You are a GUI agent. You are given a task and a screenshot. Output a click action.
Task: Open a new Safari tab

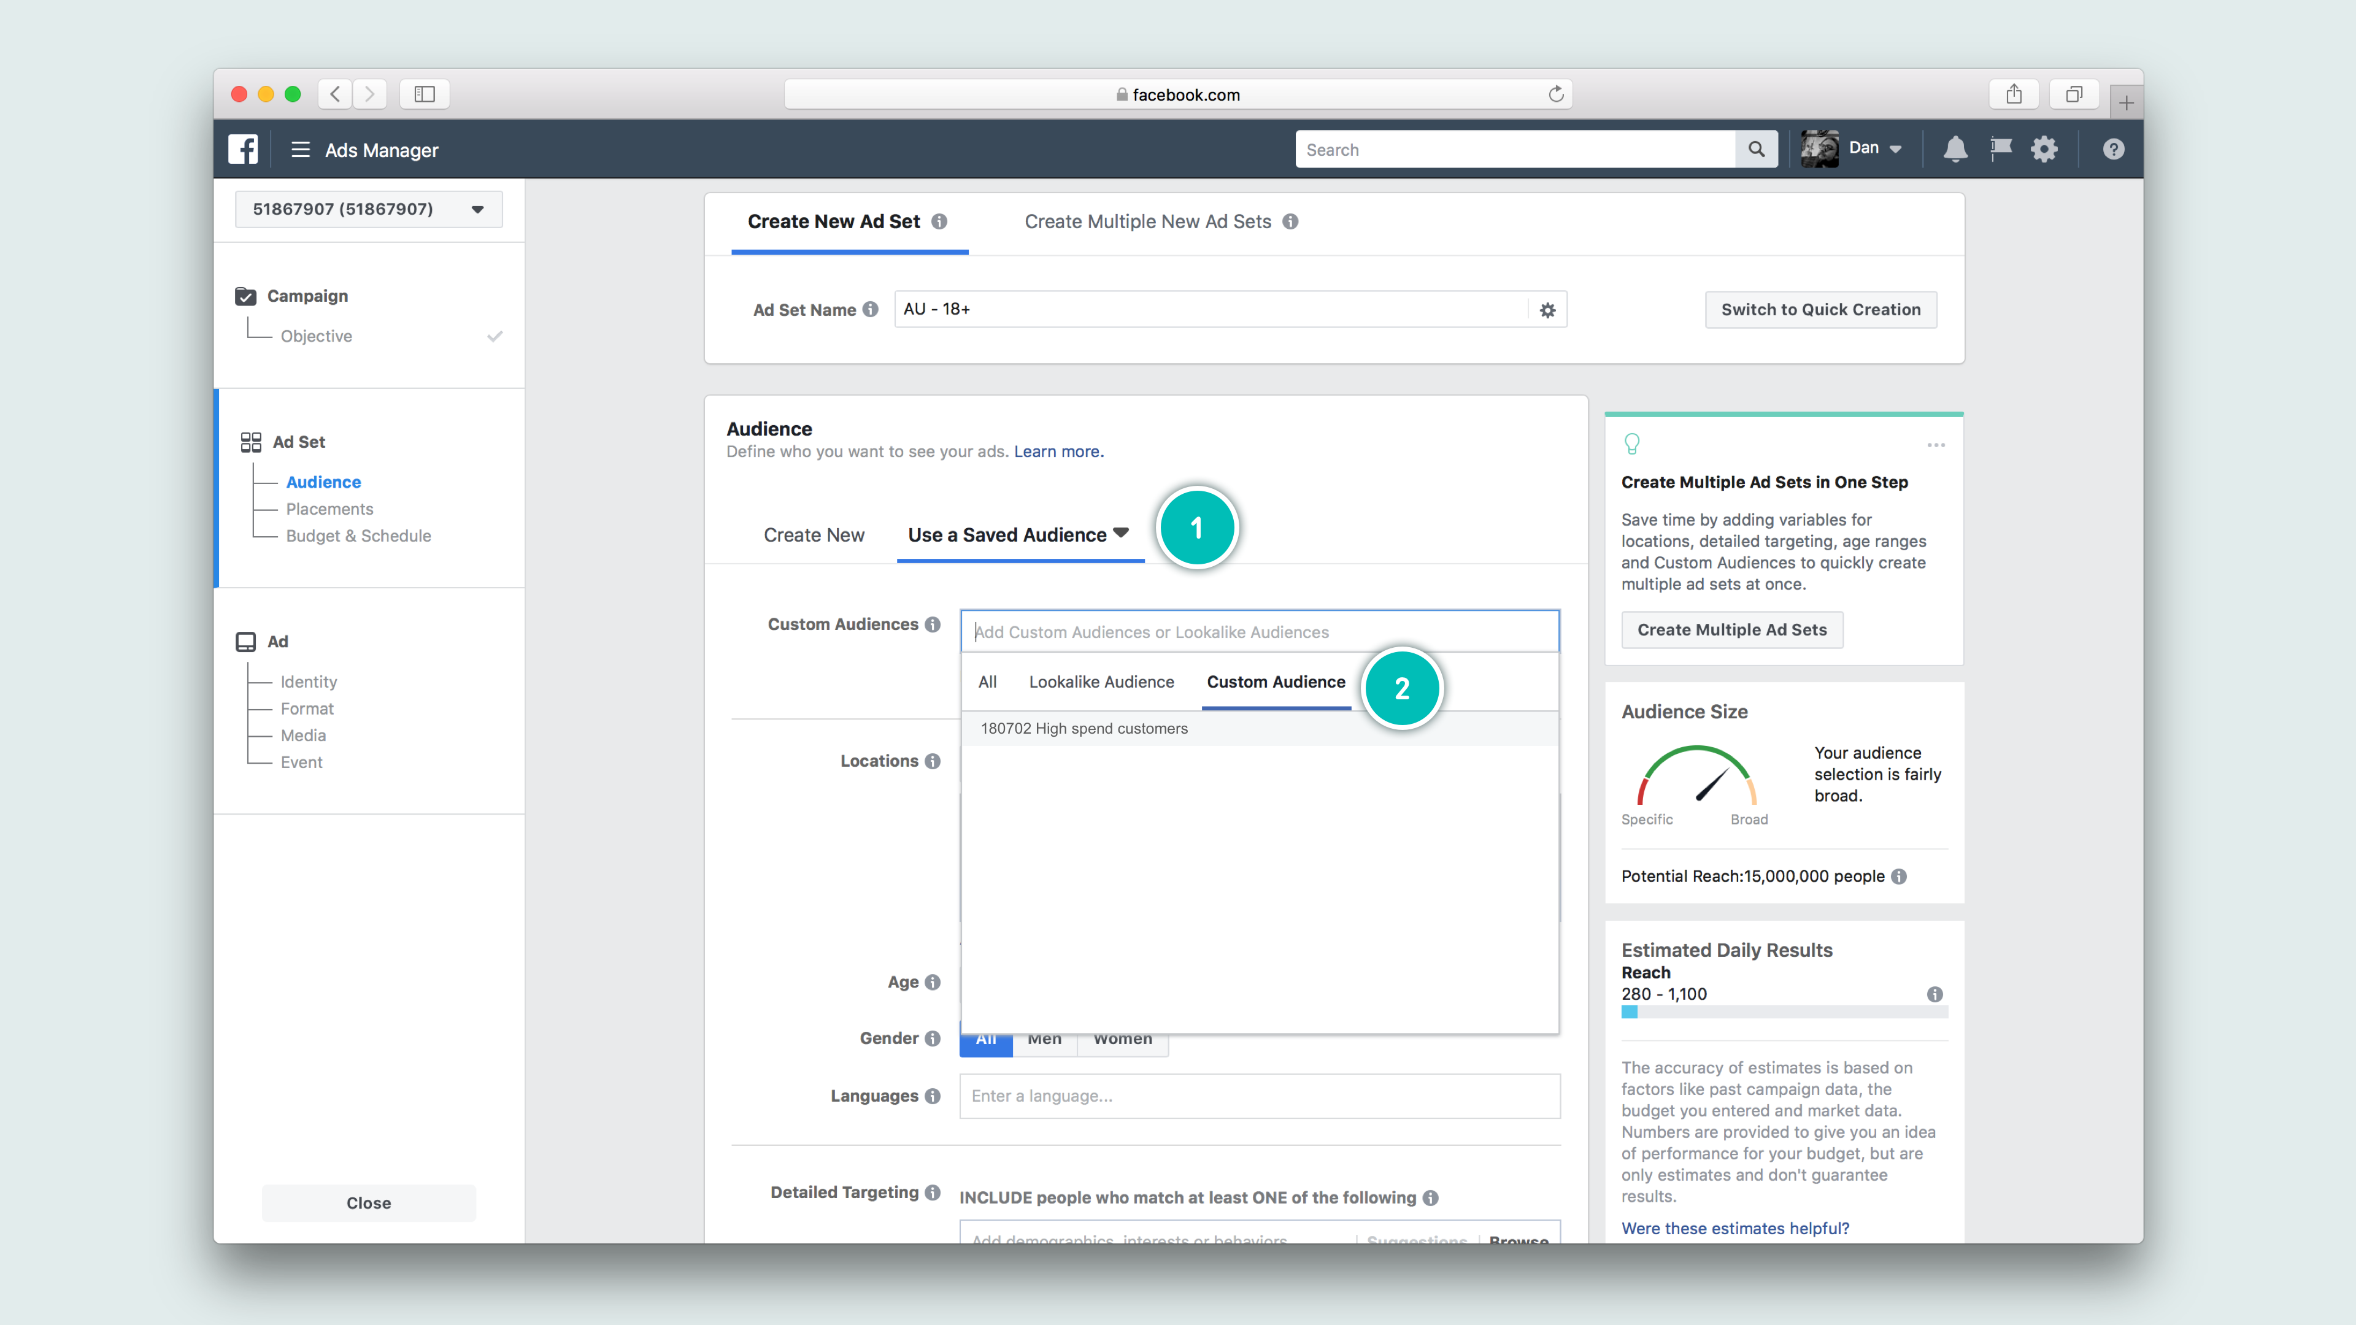pos(2127,102)
